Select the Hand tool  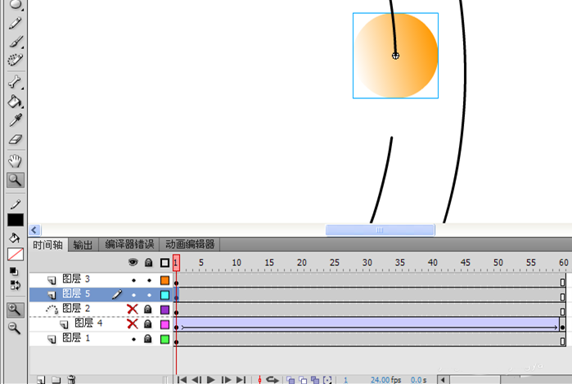[x=16, y=160]
